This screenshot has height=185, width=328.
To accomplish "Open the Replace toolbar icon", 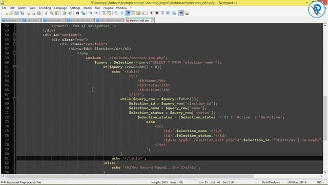I will pos(83,13).
